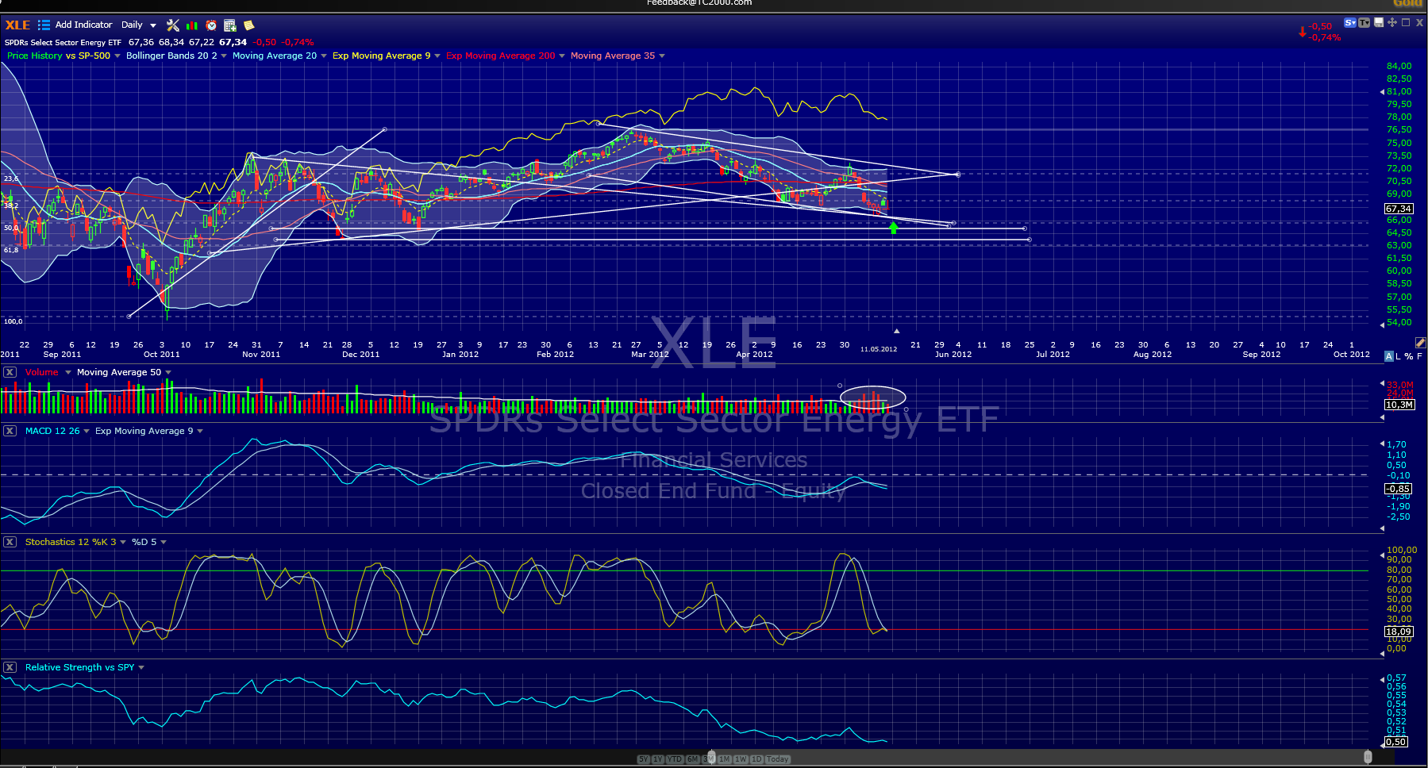Save the chart with the floppy disk icon
Screen dimensions: 1428x768
click(1380, 22)
